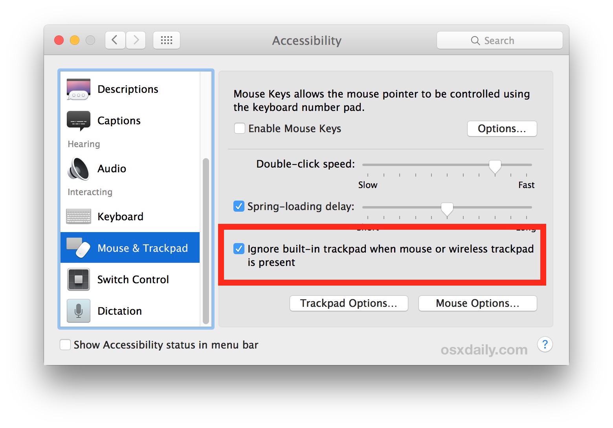Viewport: 613px width, 428px height.
Task: Select the Descriptions icon in the sidebar
Action: pos(78,89)
